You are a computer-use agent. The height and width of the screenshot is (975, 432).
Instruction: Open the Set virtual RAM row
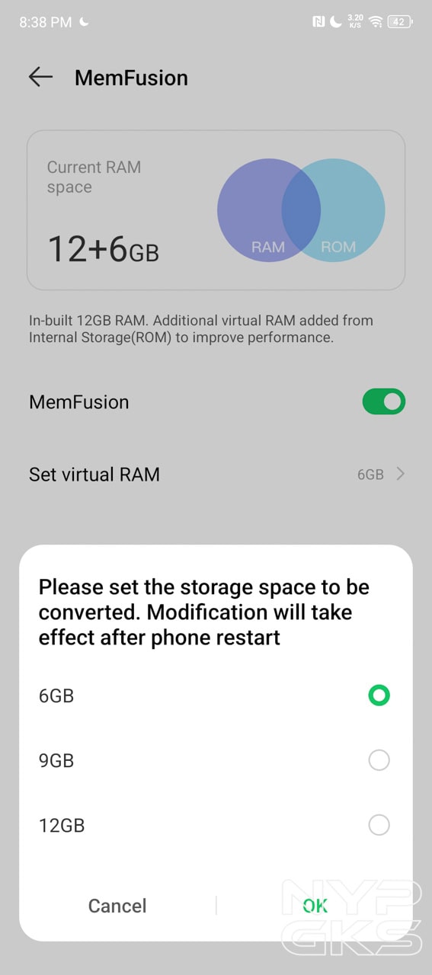pos(216,475)
